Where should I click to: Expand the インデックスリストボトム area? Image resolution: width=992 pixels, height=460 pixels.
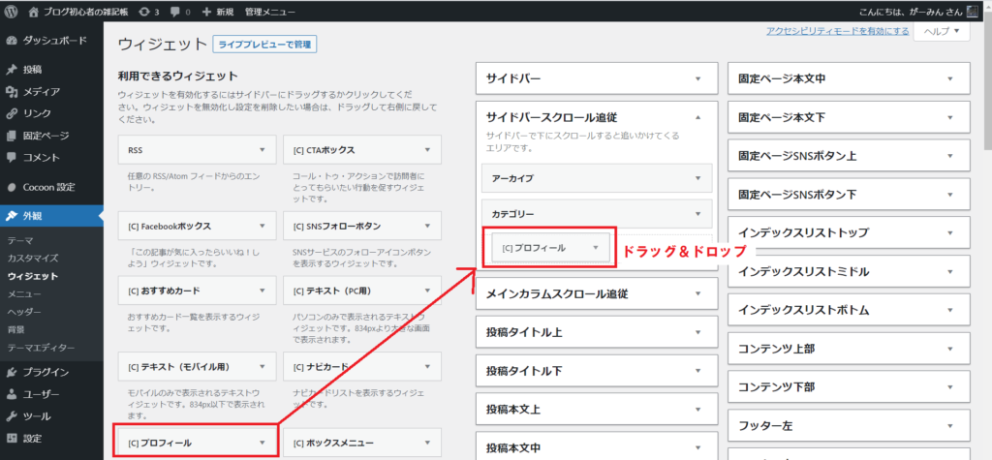click(949, 311)
